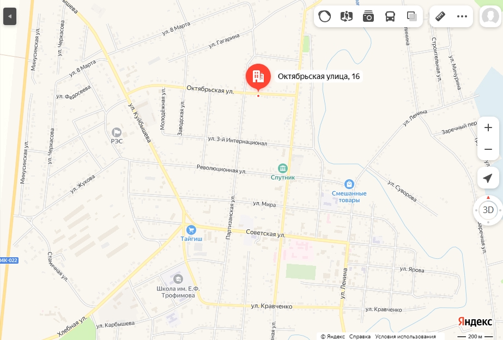Image resolution: width=503 pixels, height=340 pixels.
Task: Select the ruler measurement tool
Action: (x=440, y=16)
